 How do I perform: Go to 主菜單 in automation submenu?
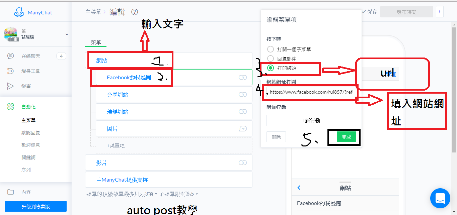click(28, 120)
